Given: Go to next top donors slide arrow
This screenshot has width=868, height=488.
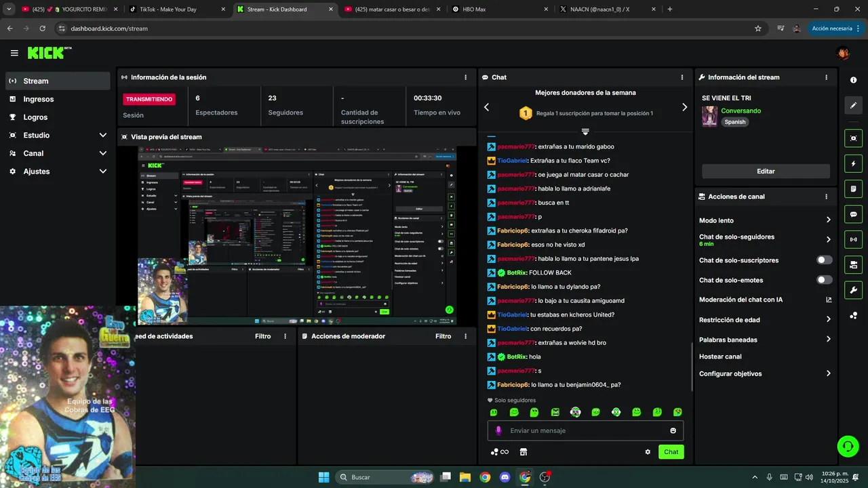Looking at the screenshot, I should pos(684,107).
